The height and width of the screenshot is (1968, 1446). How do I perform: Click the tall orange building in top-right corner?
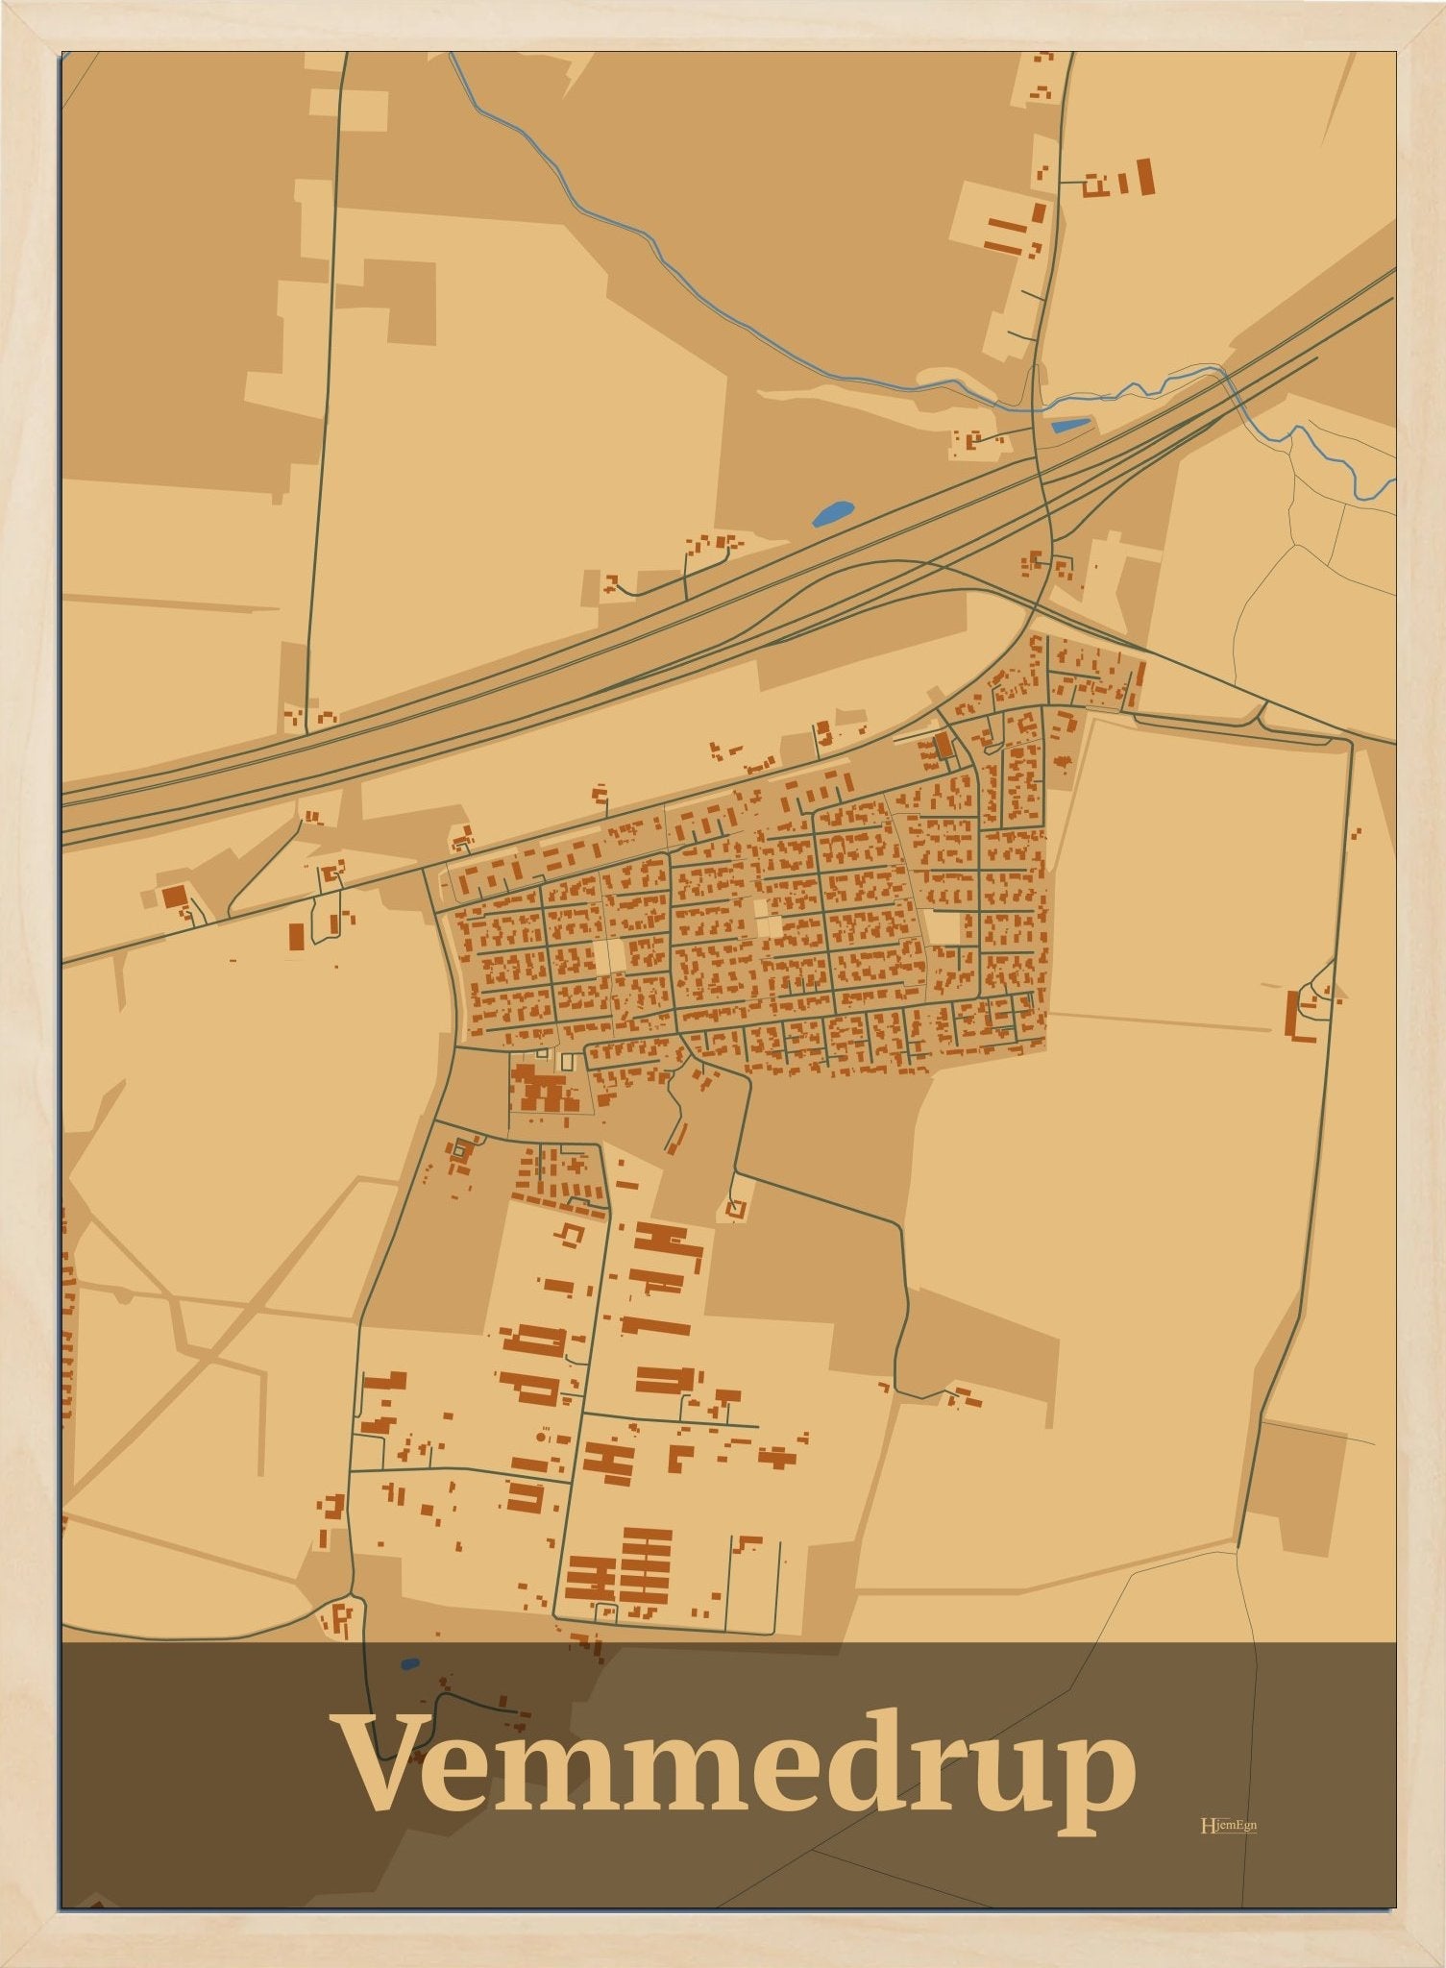[x=1144, y=176]
